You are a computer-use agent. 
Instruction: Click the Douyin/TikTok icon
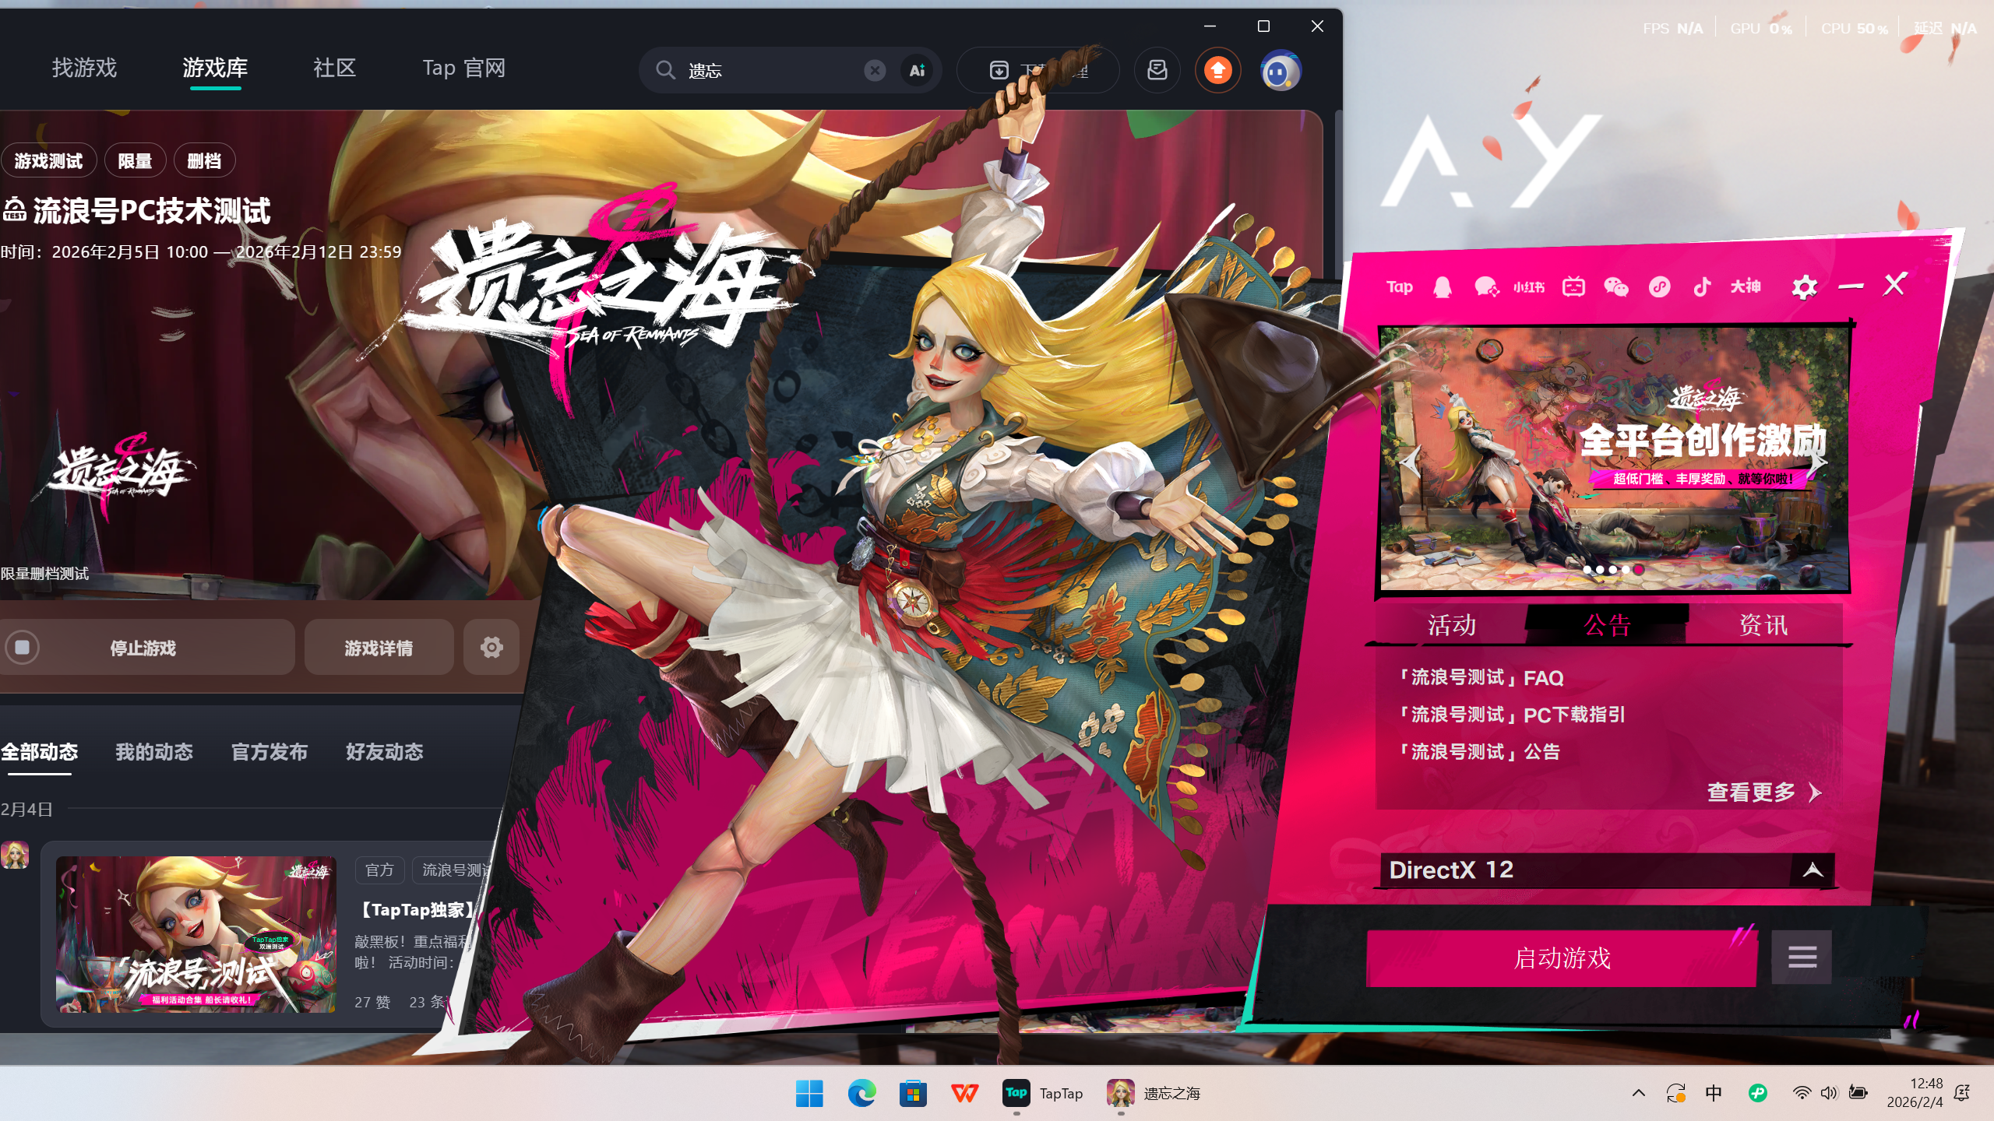coord(1702,287)
